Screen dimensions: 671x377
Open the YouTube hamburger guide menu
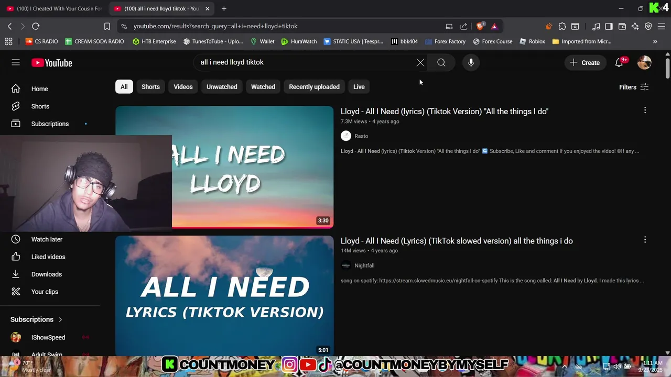pos(16,62)
